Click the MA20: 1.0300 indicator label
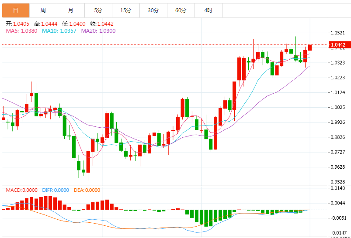Image resolution: width=351 pixels, height=238 pixels. tap(98, 31)
